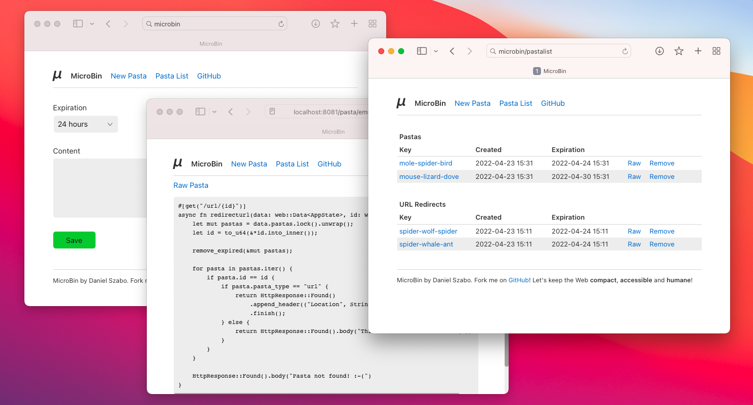
Task: Go back in the microbin home window
Action: coord(108,24)
